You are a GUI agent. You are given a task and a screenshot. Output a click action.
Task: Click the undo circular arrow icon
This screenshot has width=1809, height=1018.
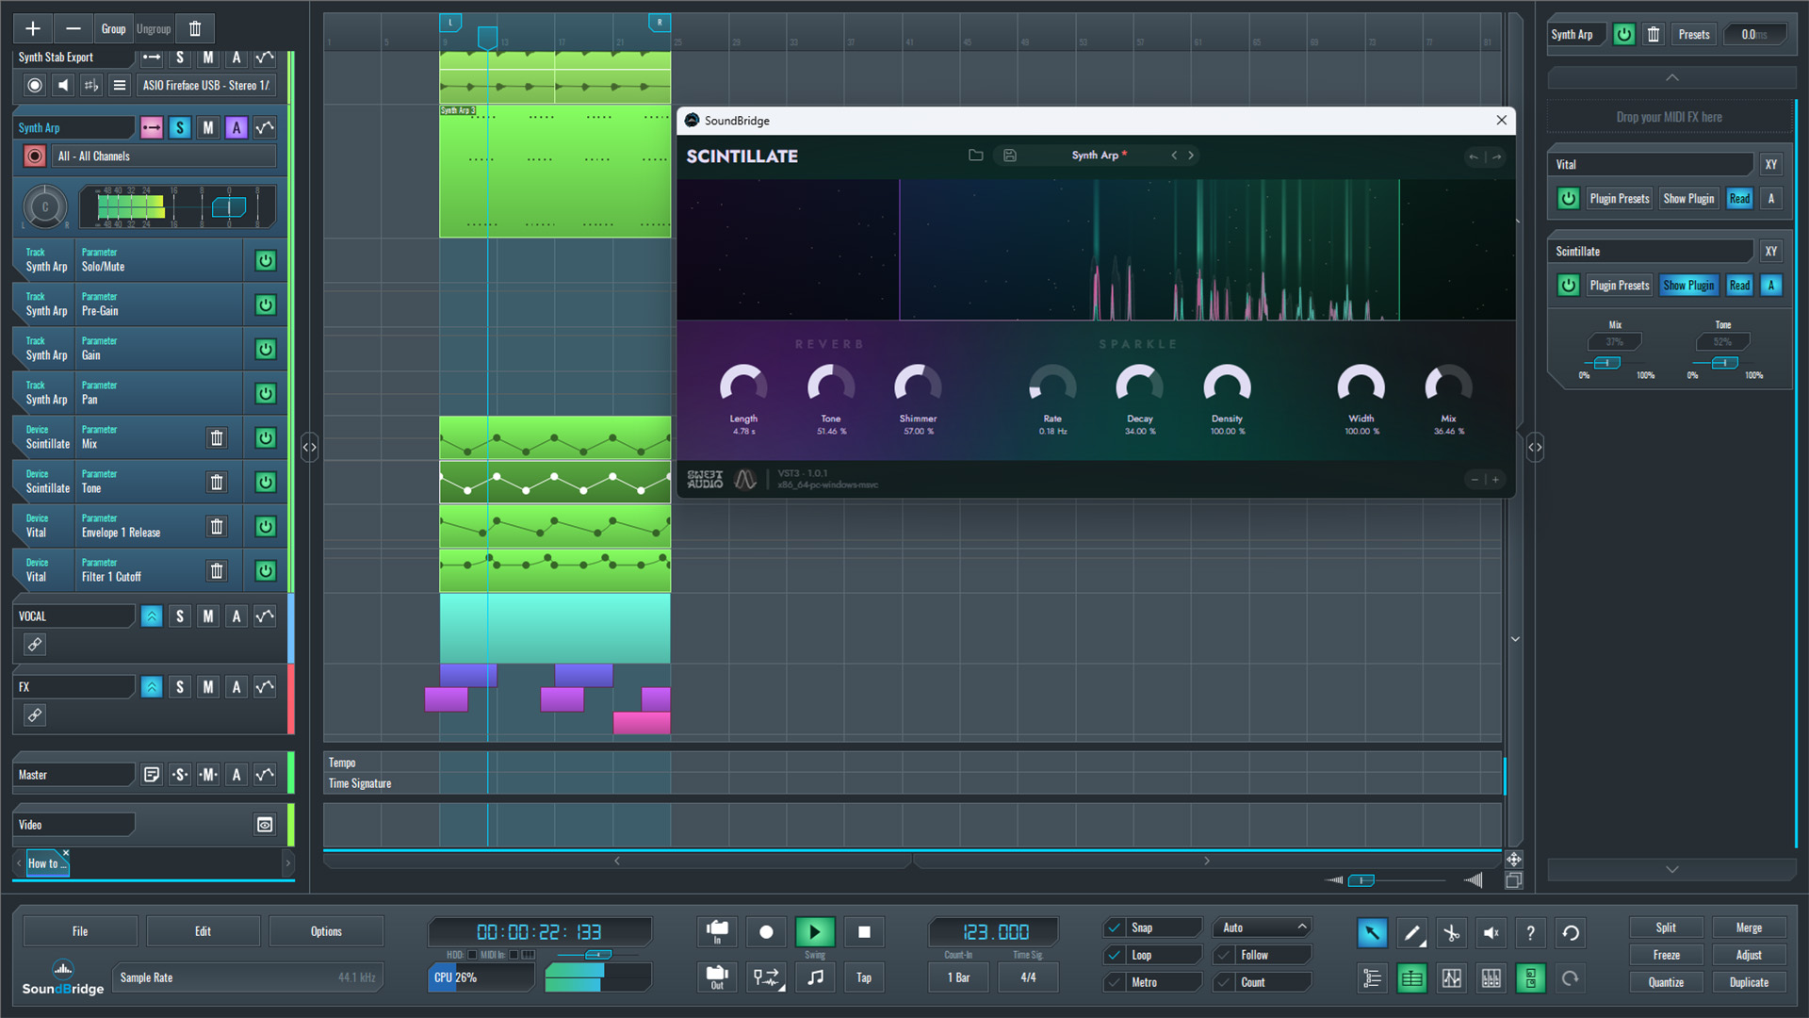tap(1571, 933)
